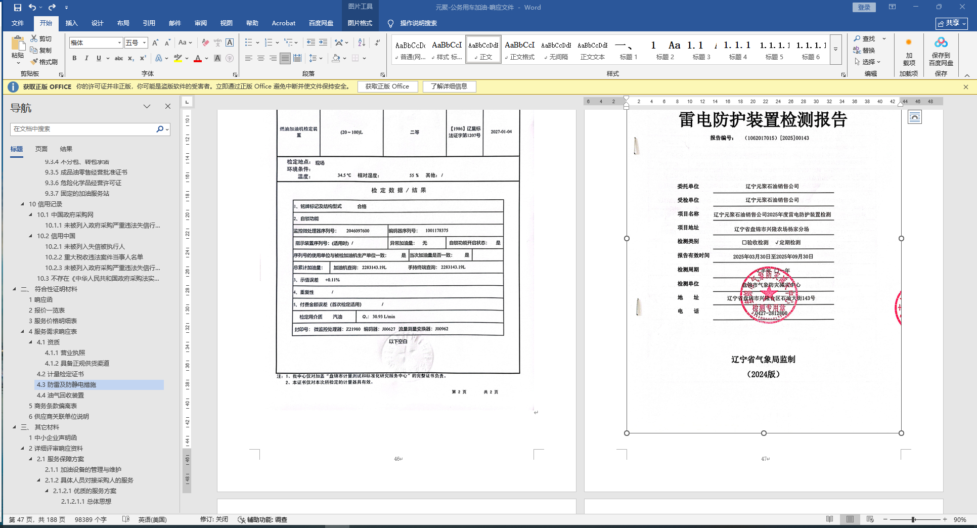Apply superscript formatting

point(143,58)
